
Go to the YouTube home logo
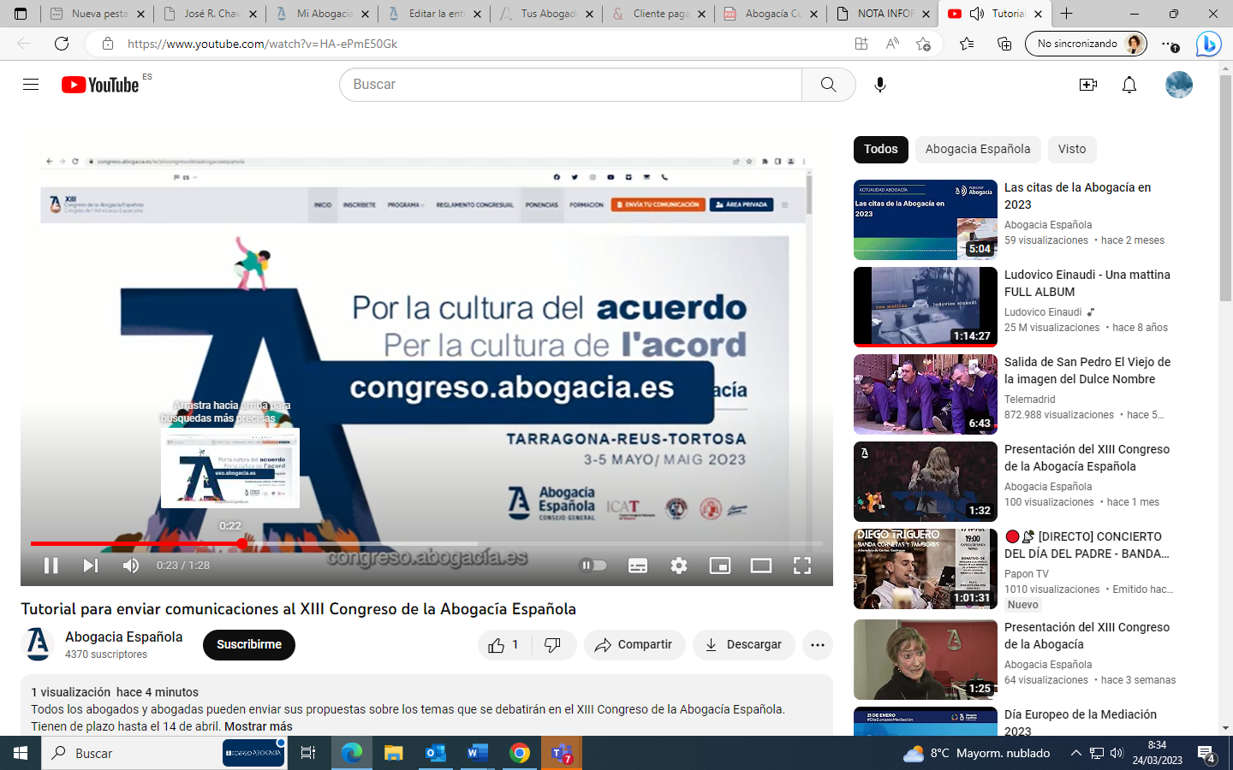click(100, 85)
